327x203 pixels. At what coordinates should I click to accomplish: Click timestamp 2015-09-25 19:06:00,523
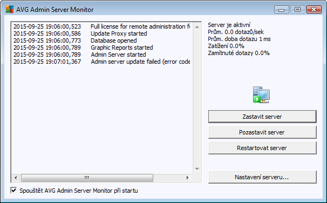click(x=47, y=26)
